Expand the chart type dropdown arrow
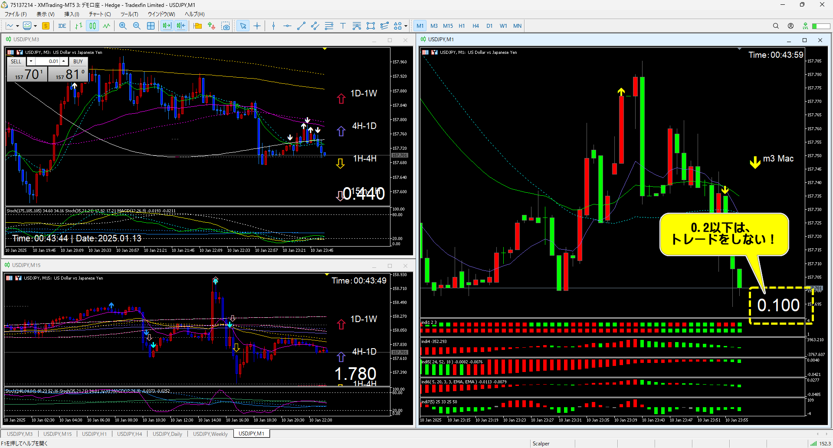The image size is (833, 448). click(17, 26)
